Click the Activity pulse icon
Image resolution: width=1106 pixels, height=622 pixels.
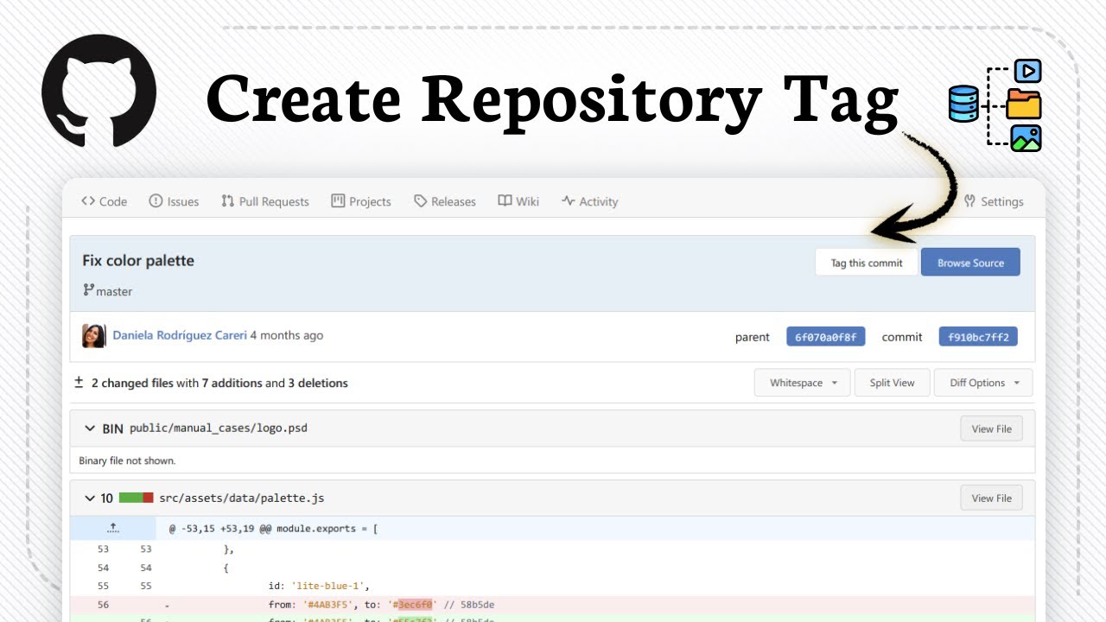coord(568,201)
